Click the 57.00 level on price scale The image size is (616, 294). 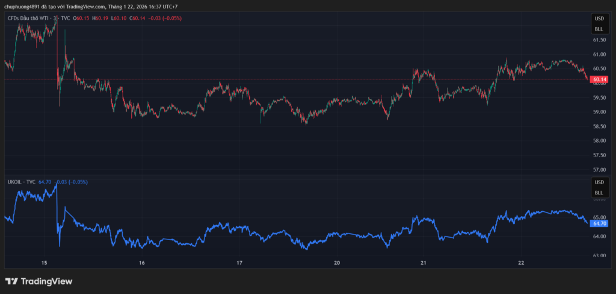(x=599, y=170)
